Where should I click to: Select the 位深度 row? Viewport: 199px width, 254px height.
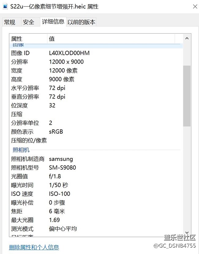pyautogui.click(x=96, y=106)
